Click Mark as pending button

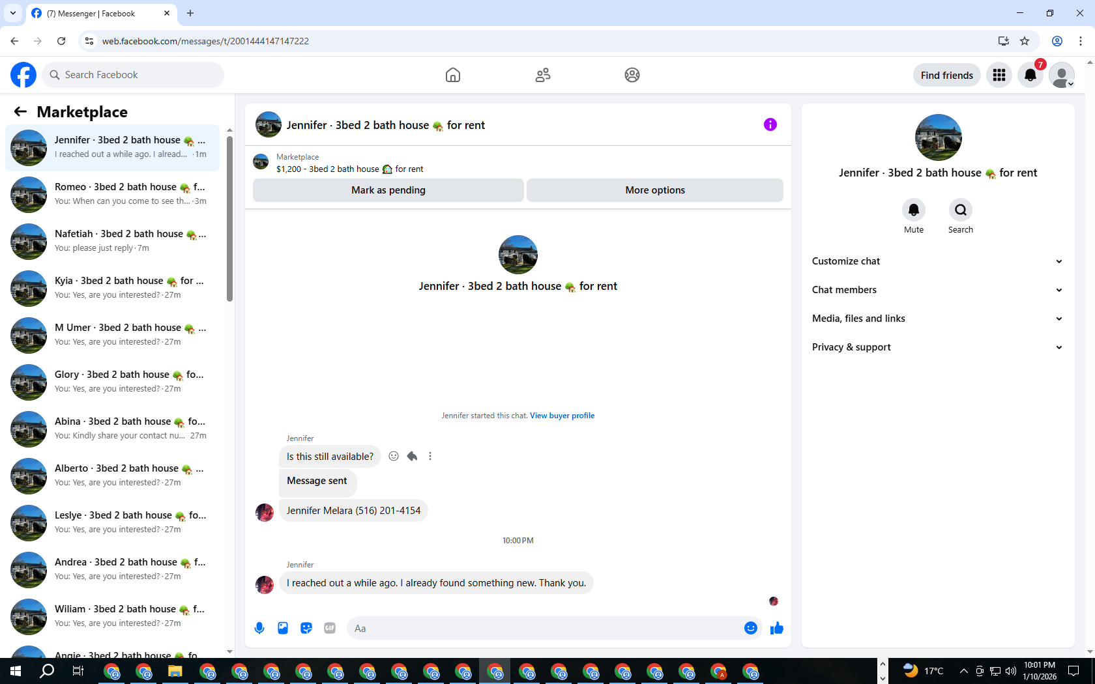tap(388, 190)
